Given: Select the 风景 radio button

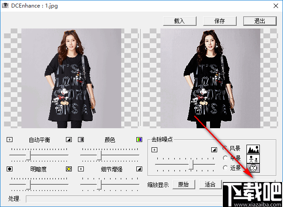Looking at the screenshot, I should tap(225, 148).
